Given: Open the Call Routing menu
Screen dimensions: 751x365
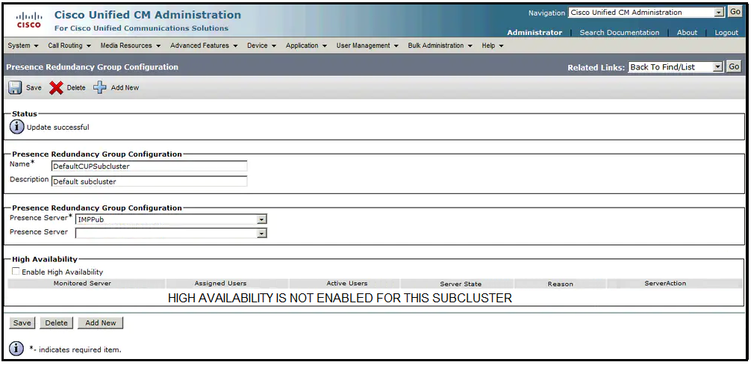Looking at the screenshot, I should [68, 46].
